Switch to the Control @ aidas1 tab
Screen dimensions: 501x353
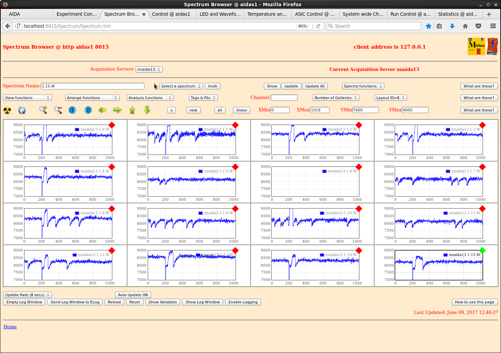pyautogui.click(x=171, y=14)
